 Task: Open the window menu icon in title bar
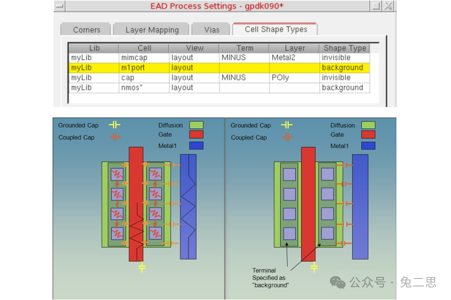coord(60,6)
